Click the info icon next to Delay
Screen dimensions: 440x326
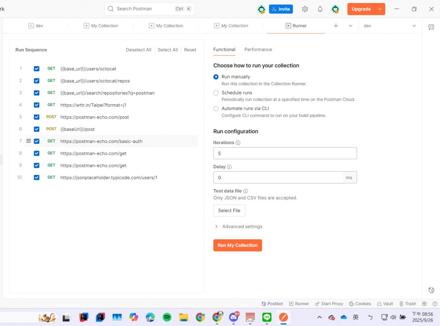coord(229,167)
